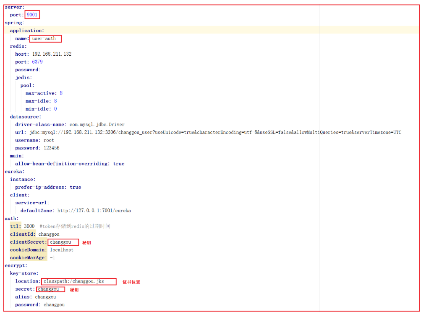Click the clientSecret value changgou
421x314 pixels.
(61, 242)
